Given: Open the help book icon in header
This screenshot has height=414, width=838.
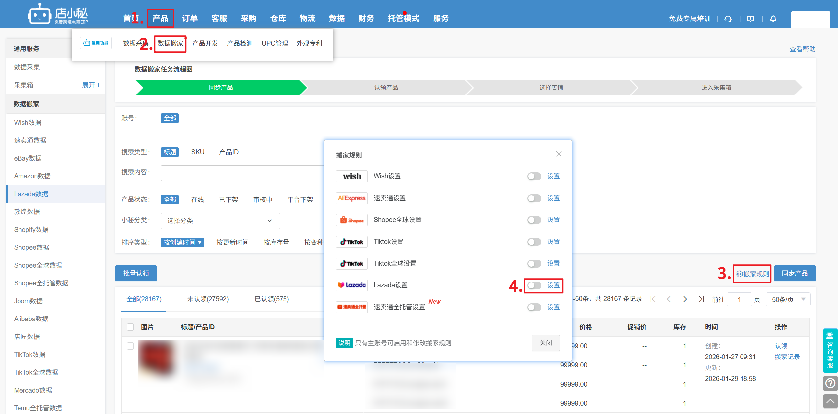Looking at the screenshot, I should (x=750, y=19).
